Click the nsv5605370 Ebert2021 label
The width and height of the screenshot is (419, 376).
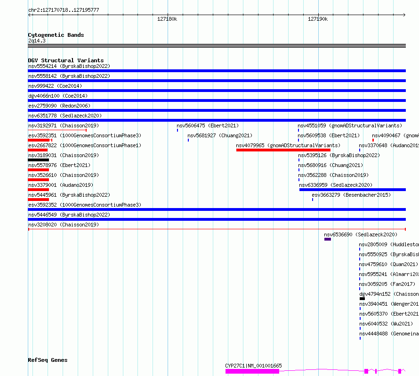coord(389,314)
